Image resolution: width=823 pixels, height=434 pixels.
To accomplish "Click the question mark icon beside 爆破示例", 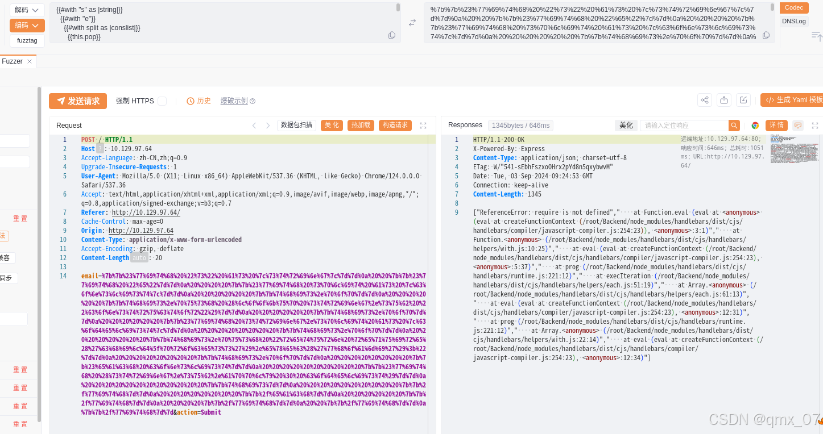I will (x=253, y=101).
